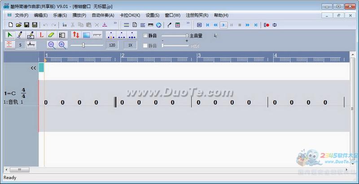
Task: Click the play button
Action: [223, 25]
